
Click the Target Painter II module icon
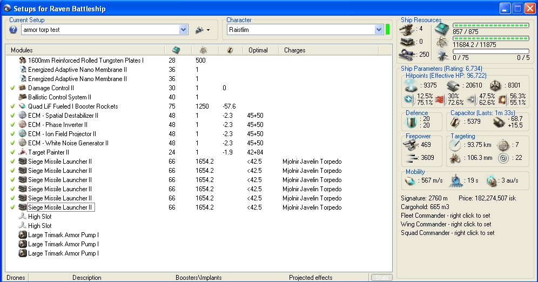click(23, 152)
